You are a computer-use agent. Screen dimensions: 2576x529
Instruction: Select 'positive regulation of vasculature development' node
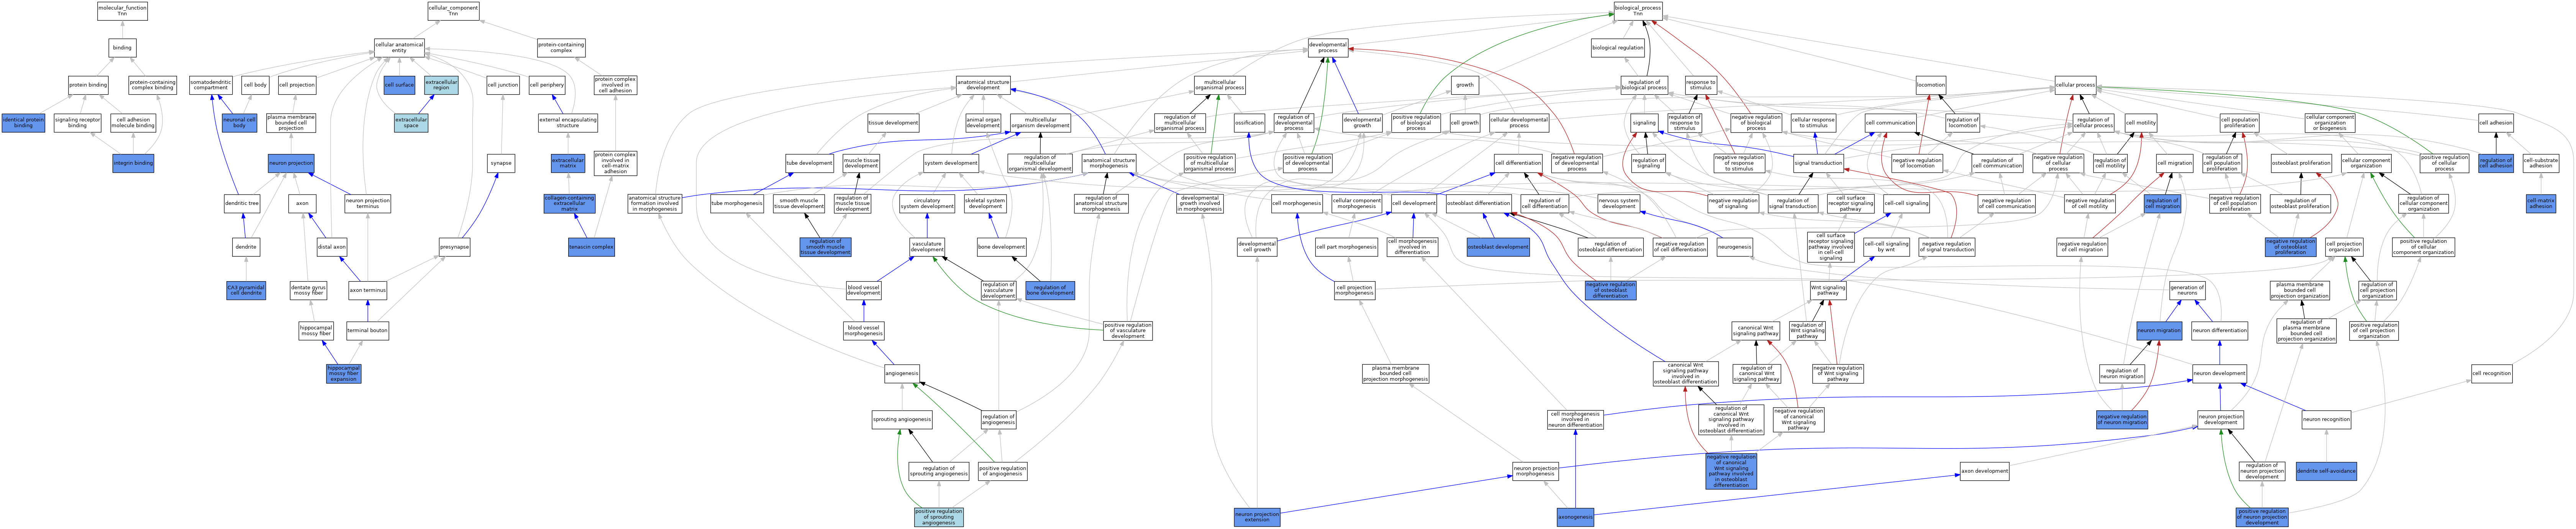[1128, 331]
